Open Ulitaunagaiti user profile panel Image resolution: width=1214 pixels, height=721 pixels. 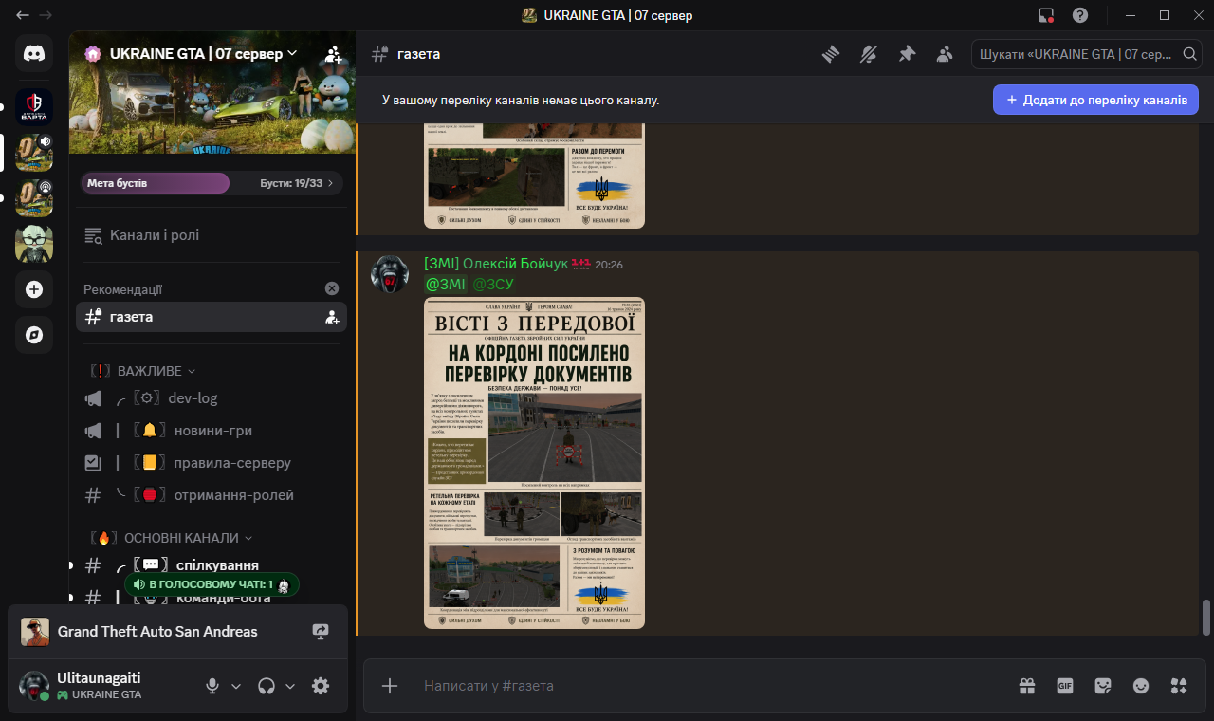104,686
